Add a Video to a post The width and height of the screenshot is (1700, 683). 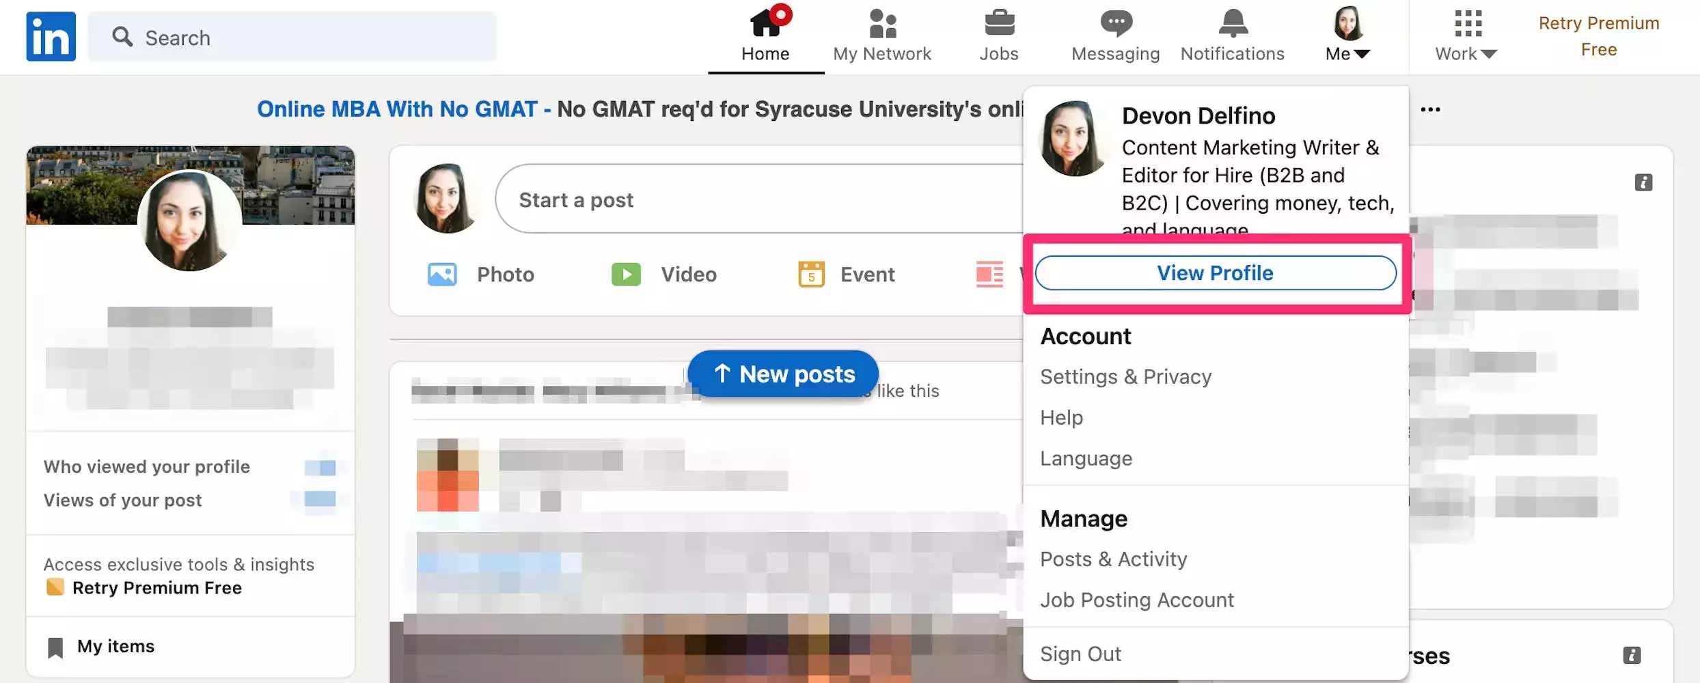(664, 275)
